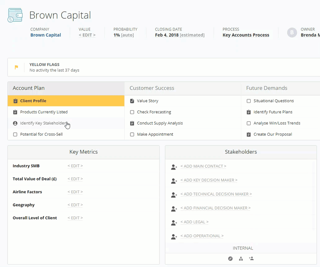The image size is (320, 267).
Task: Open the org chart hierarchy icon
Action: (x=241, y=259)
